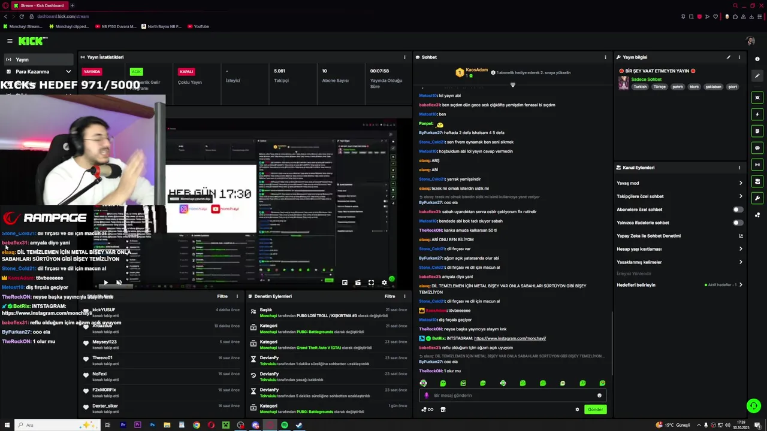767x431 pixels.
Task: Open the hamburger menu beside the Kick logo
Action: [10, 41]
